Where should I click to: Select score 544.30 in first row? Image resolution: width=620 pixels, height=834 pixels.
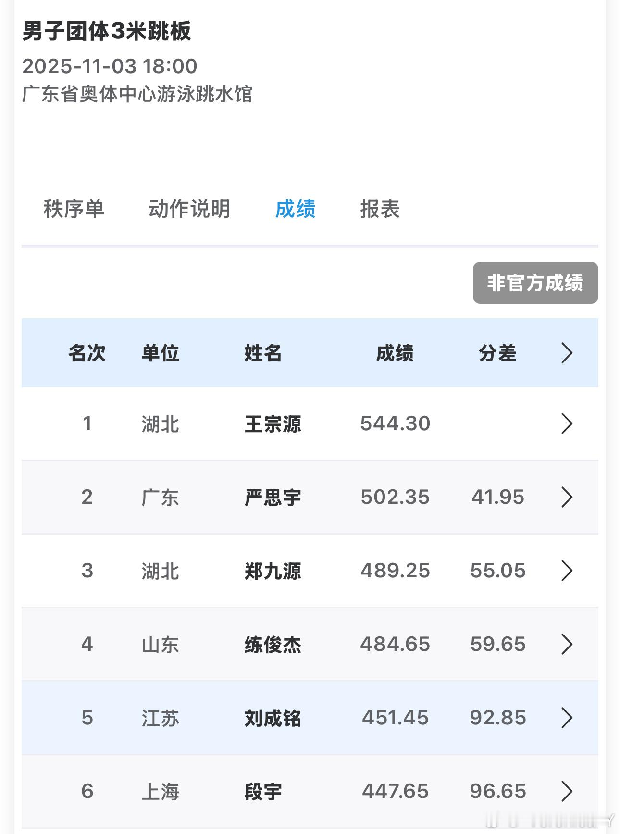(x=395, y=423)
